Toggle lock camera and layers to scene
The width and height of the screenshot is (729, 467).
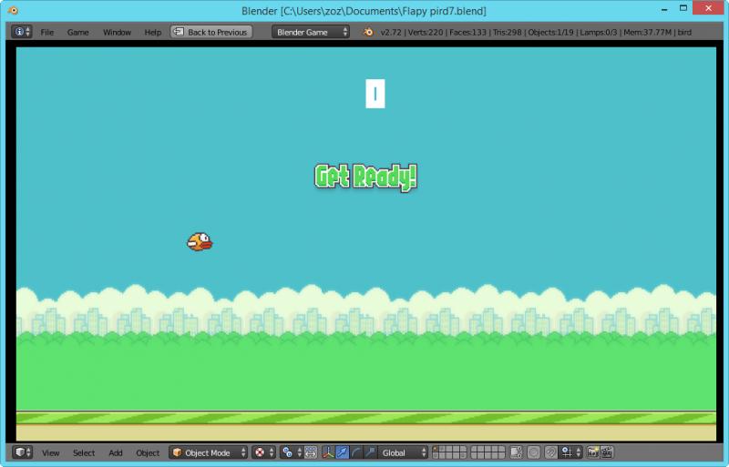[516, 452]
